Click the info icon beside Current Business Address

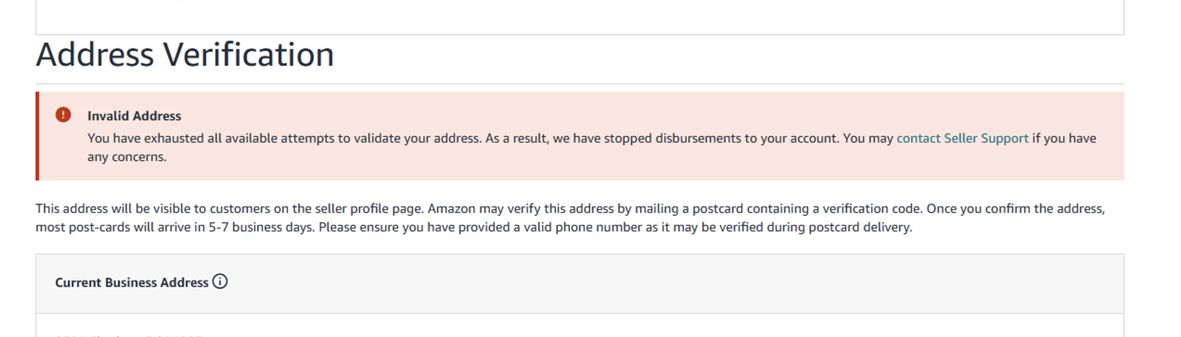pos(220,281)
